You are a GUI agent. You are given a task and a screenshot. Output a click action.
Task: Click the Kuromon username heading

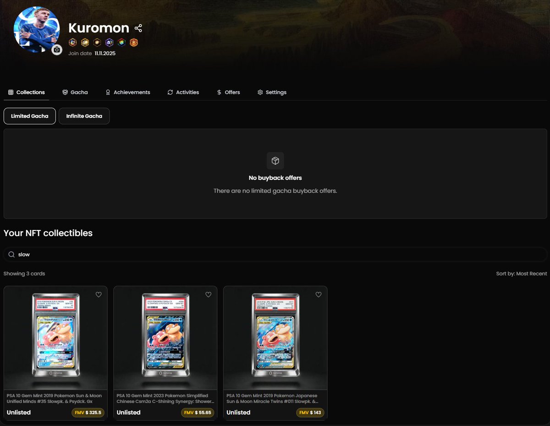coord(99,28)
